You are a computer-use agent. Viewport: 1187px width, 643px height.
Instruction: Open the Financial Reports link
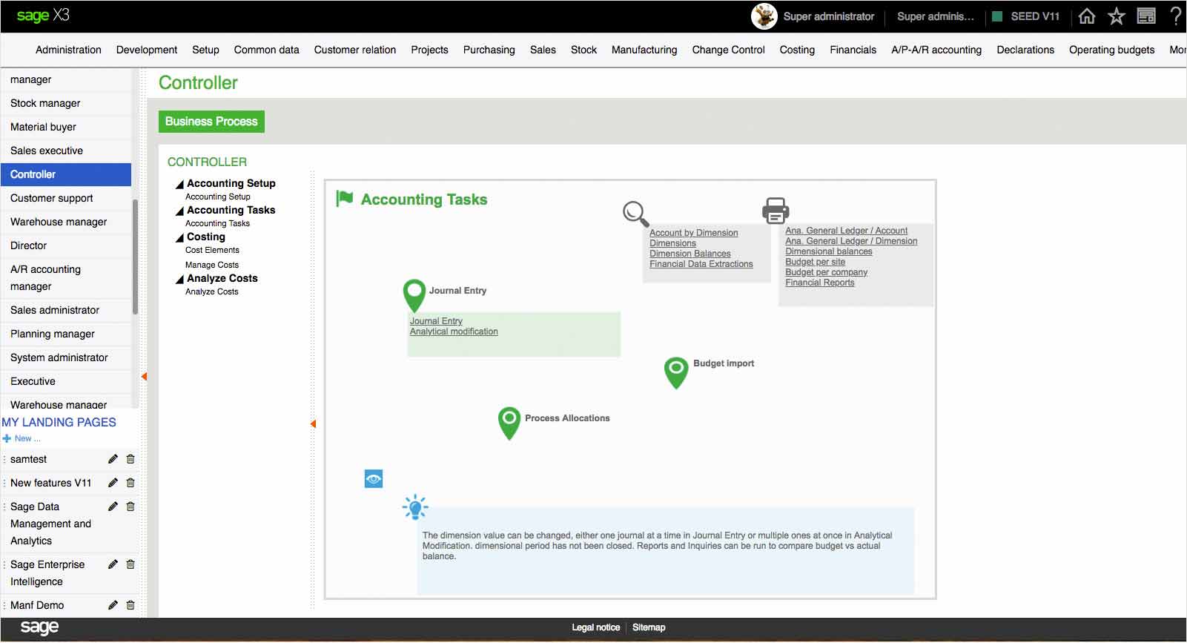tap(820, 283)
